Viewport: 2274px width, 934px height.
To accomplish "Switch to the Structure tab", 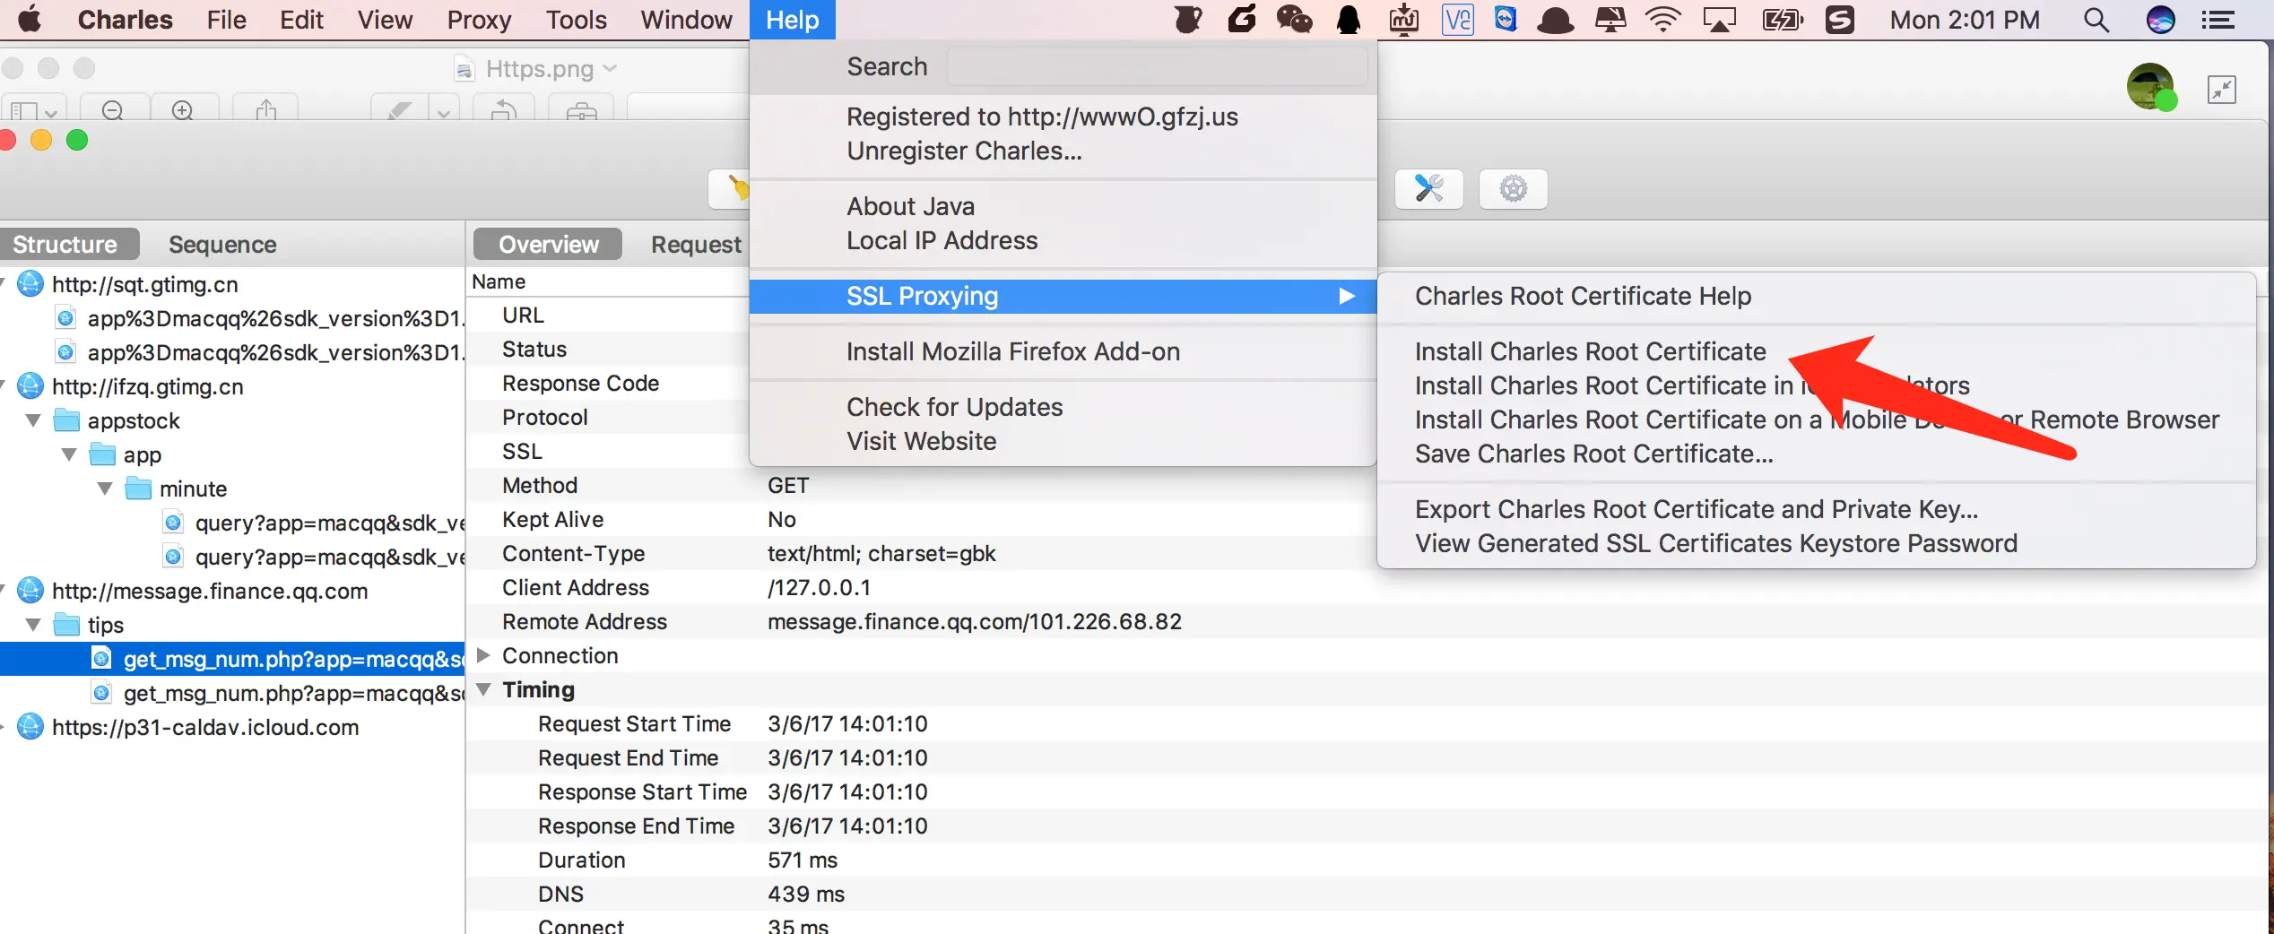I will pyautogui.click(x=65, y=244).
